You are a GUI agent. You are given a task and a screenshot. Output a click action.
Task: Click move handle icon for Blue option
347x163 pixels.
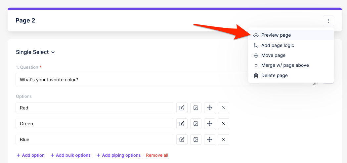210,140
